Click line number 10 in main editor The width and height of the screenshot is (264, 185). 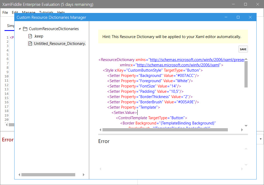(x=7, y=76)
